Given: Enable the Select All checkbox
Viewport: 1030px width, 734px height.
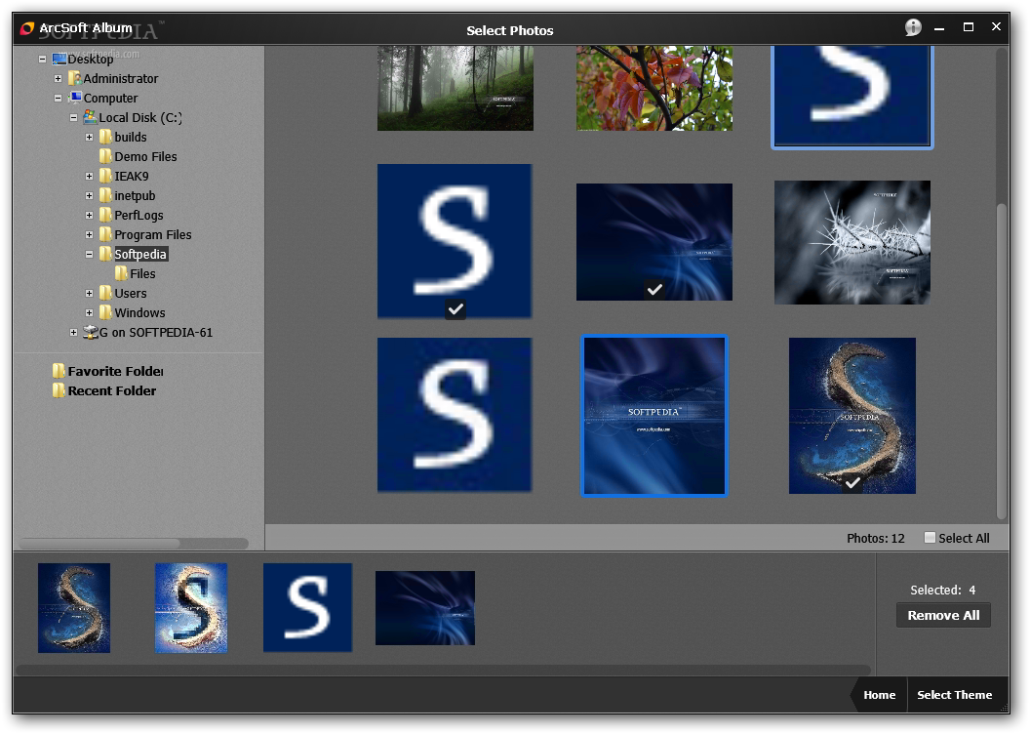Looking at the screenshot, I should (x=930, y=538).
